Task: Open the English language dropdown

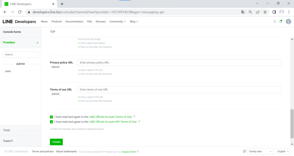Action: 283,151
